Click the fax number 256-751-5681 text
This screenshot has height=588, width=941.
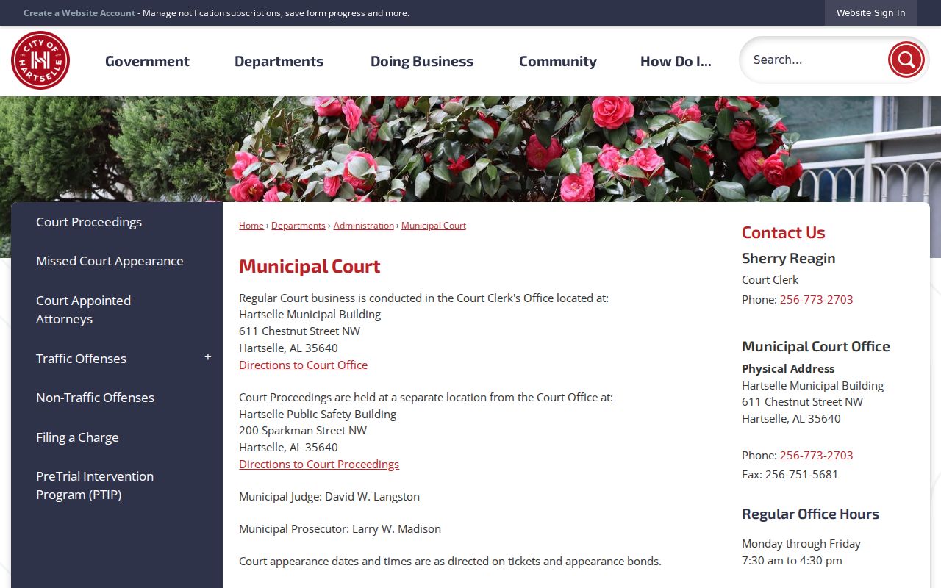801,474
